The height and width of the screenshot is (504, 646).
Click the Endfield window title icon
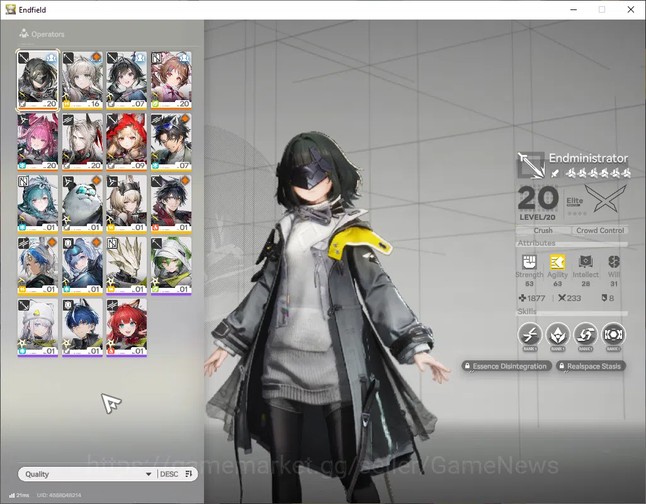pos(10,9)
